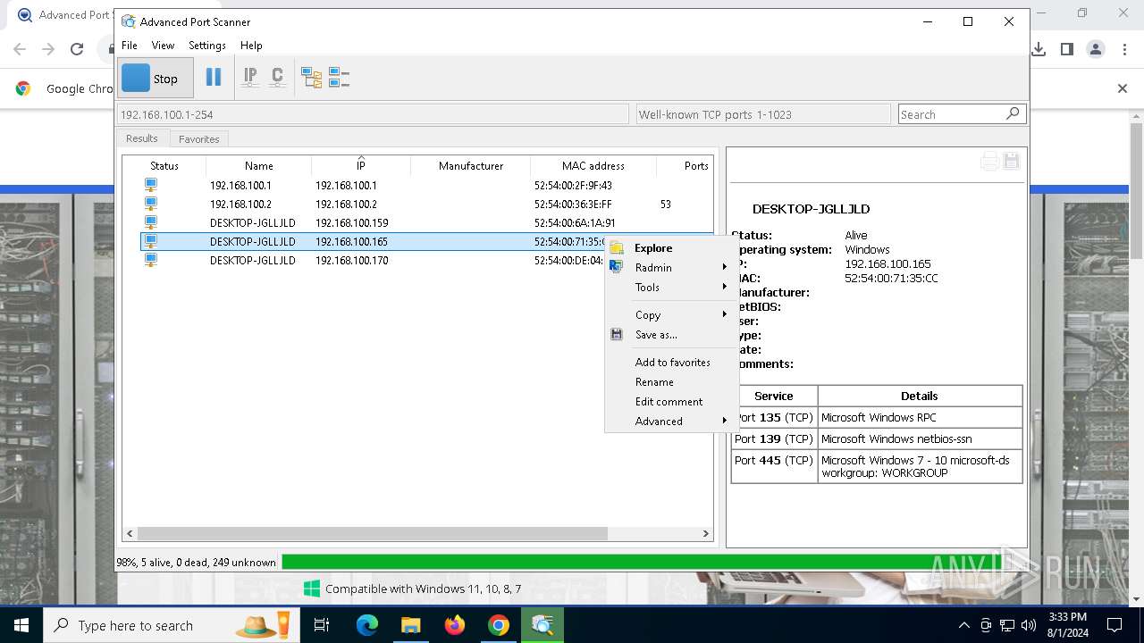Open File Explorer from the taskbar

pos(410,625)
